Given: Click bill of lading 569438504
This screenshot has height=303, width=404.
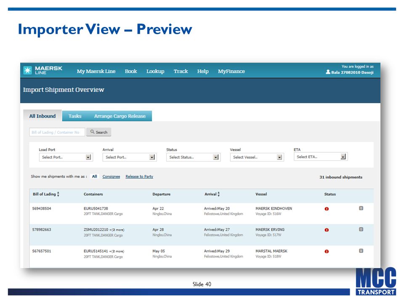Looking at the screenshot, I should point(42,208).
